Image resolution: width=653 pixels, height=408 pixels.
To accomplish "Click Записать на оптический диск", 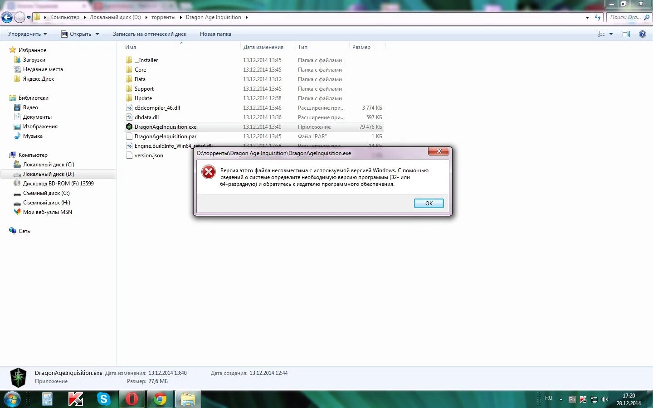I will pos(149,34).
